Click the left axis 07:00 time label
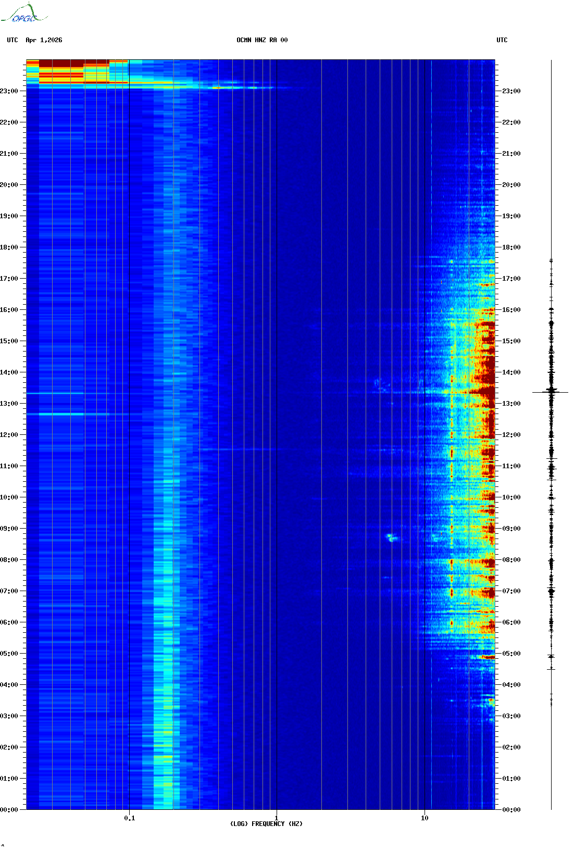 coord(9,591)
